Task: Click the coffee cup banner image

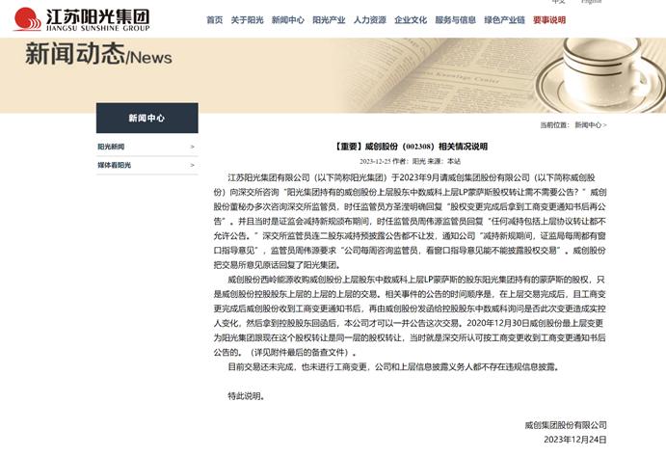Action: (x=599, y=73)
